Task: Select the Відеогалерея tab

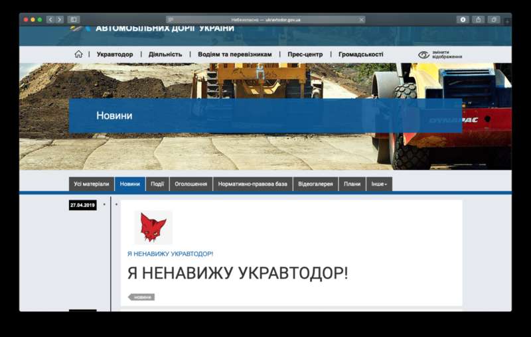Action: [315, 184]
